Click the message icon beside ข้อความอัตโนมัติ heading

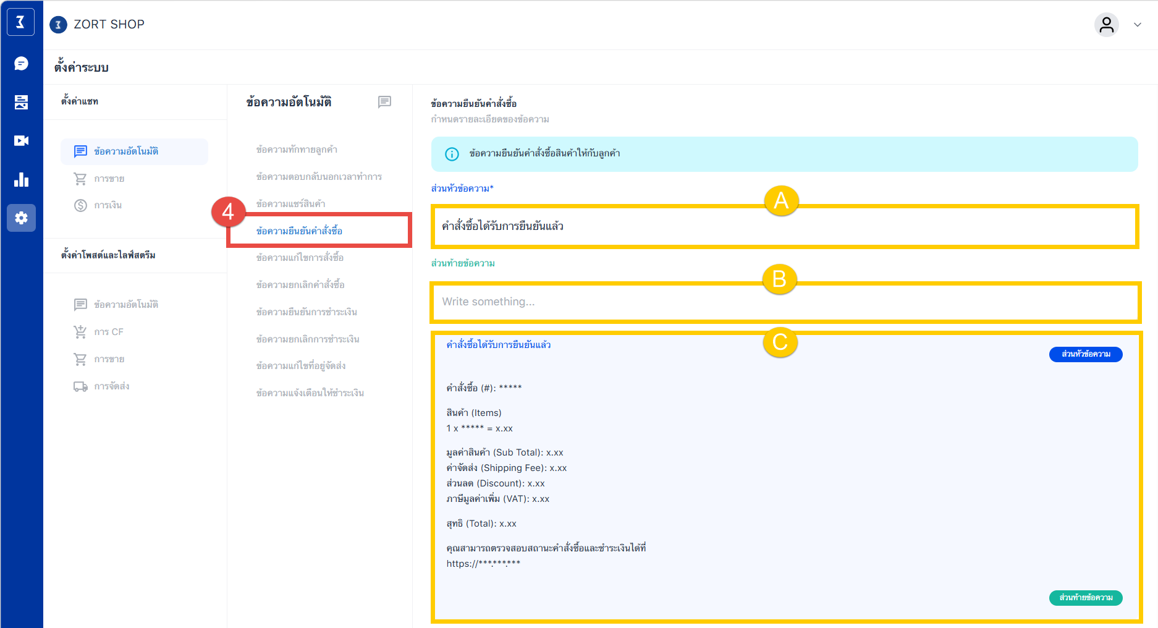tap(384, 101)
